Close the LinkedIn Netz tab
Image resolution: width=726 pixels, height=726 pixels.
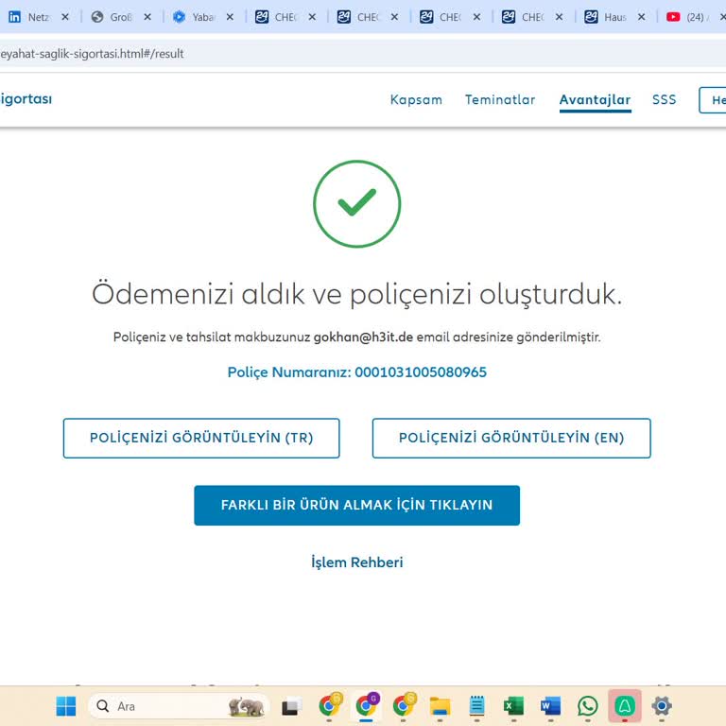pyautogui.click(x=65, y=17)
